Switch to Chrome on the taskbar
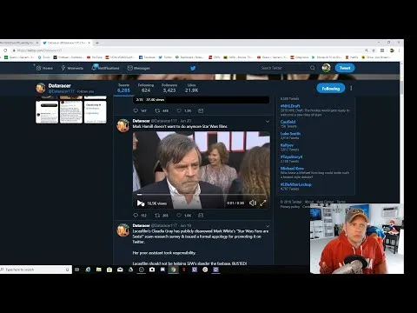Image resolution: width=417 pixels, height=313 pixels. point(174,270)
